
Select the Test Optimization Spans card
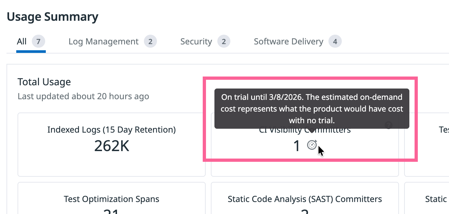click(x=111, y=199)
